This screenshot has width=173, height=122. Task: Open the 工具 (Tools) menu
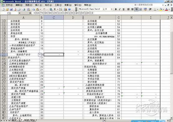click(58, 5)
